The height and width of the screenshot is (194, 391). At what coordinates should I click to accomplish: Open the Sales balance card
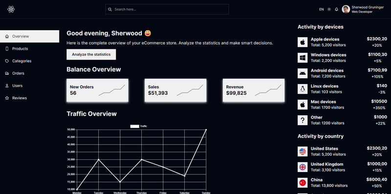click(175, 90)
